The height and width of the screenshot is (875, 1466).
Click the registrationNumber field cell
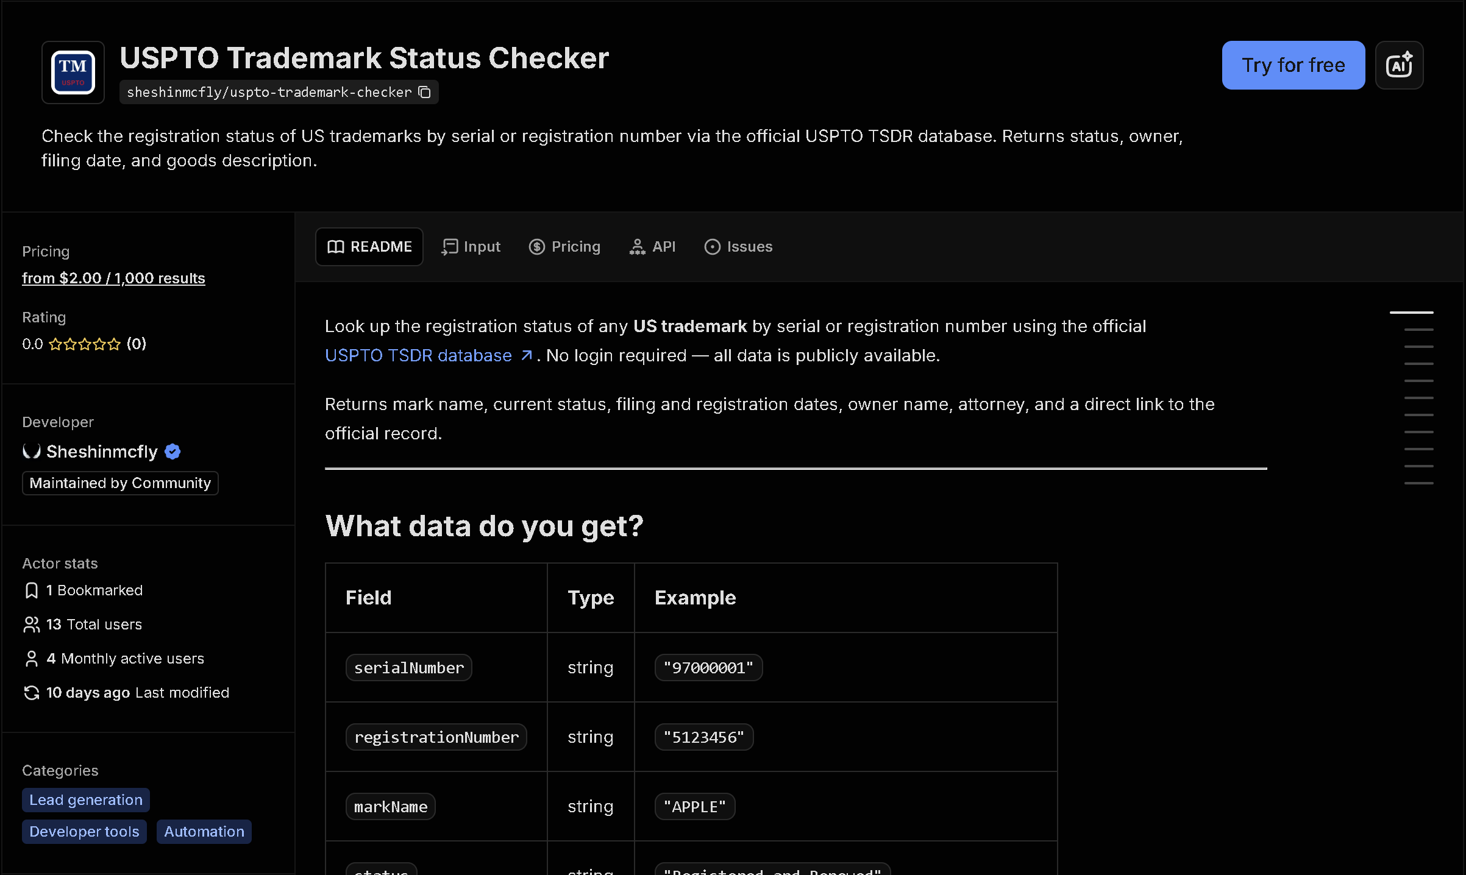(436, 737)
